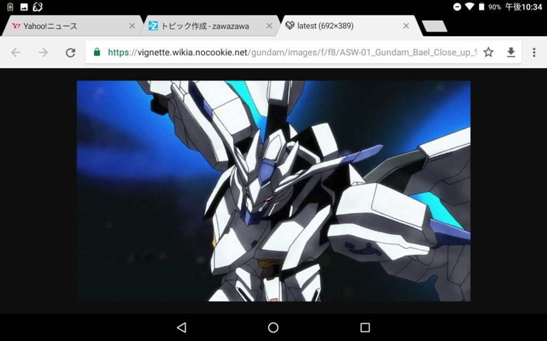Tap the Android back navigation button
The width and height of the screenshot is (547, 341).
click(182, 328)
